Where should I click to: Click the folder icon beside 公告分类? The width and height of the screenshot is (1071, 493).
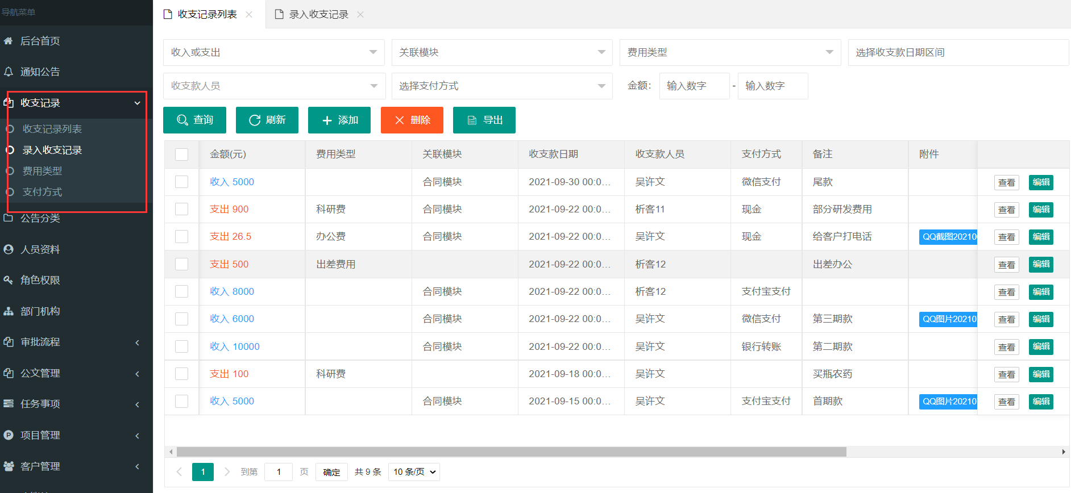8,218
